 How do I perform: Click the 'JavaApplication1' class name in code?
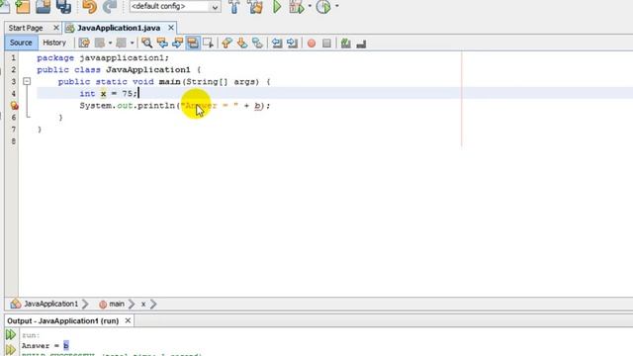point(147,70)
